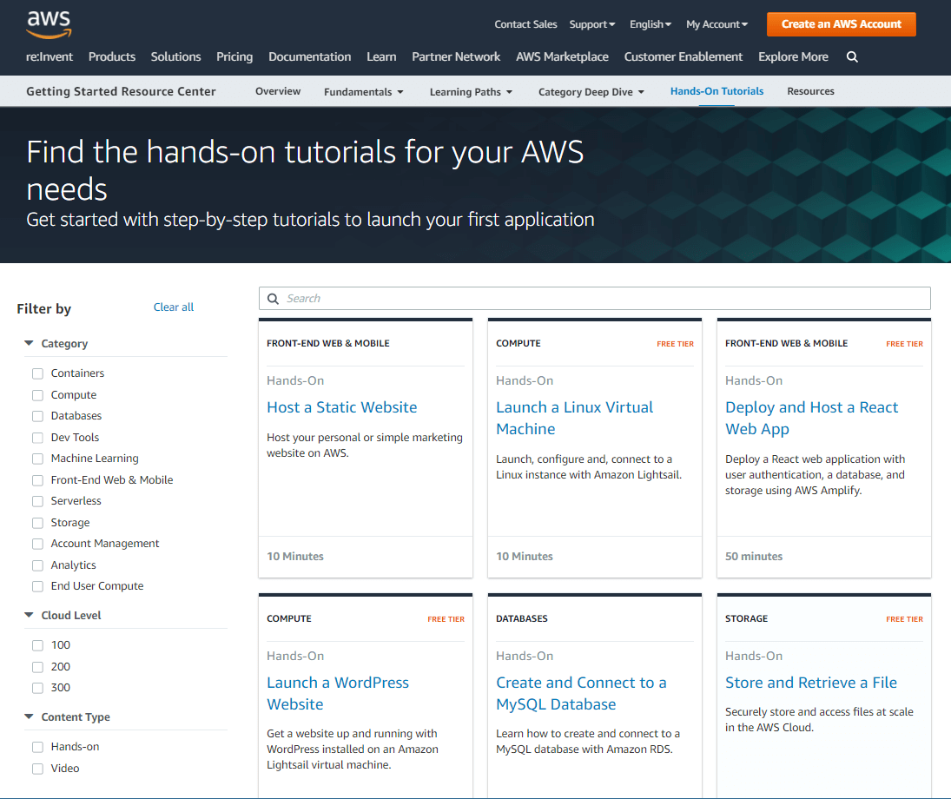This screenshot has height=799, width=951.
Task: Tick the Serverless checkbox
Action: [x=37, y=501]
